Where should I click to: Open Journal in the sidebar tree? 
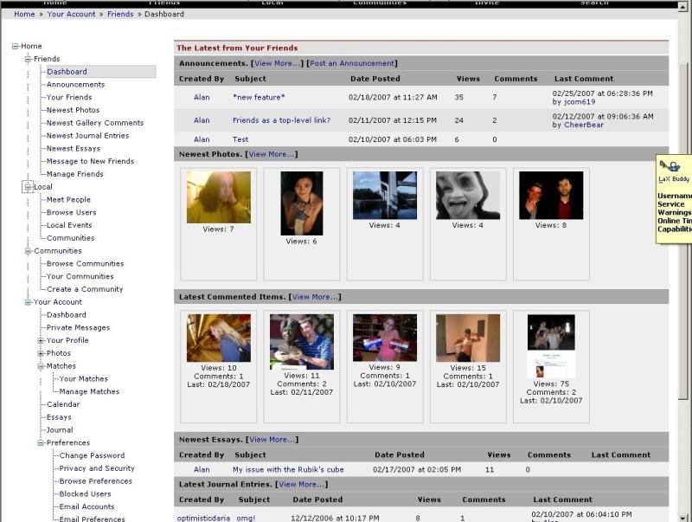[x=60, y=430]
